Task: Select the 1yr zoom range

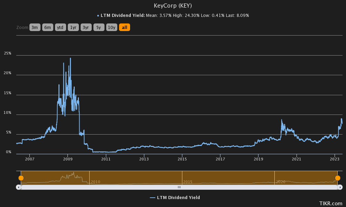Action: tap(73, 27)
